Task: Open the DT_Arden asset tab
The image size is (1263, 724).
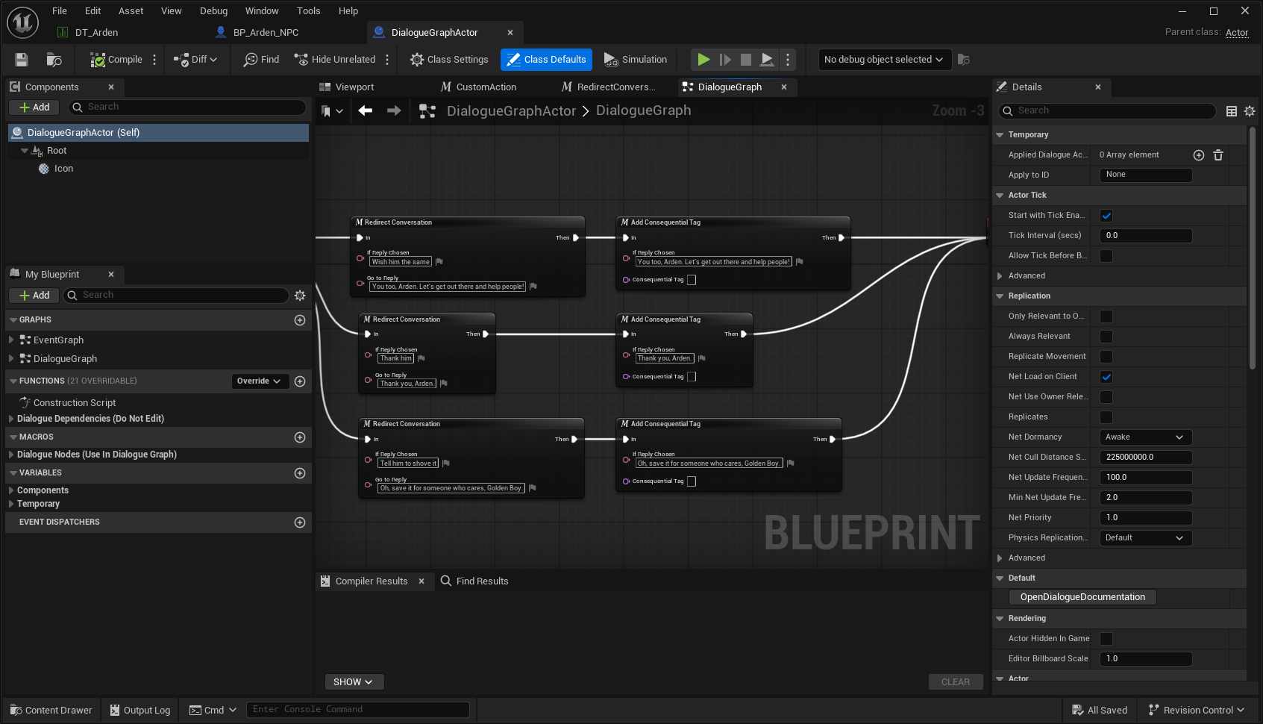Action: point(88,33)
